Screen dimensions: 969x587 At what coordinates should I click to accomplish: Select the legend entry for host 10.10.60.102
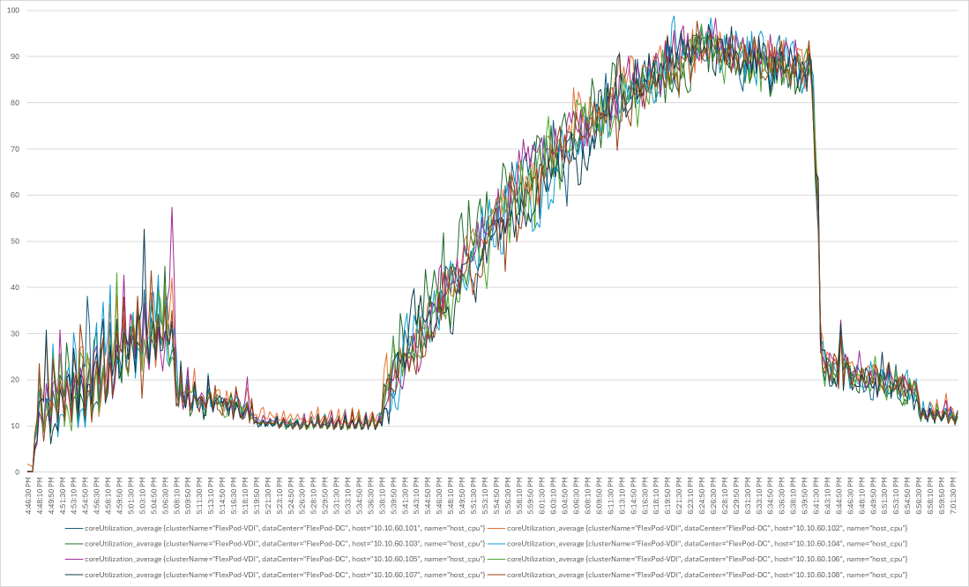coord(697,528)
